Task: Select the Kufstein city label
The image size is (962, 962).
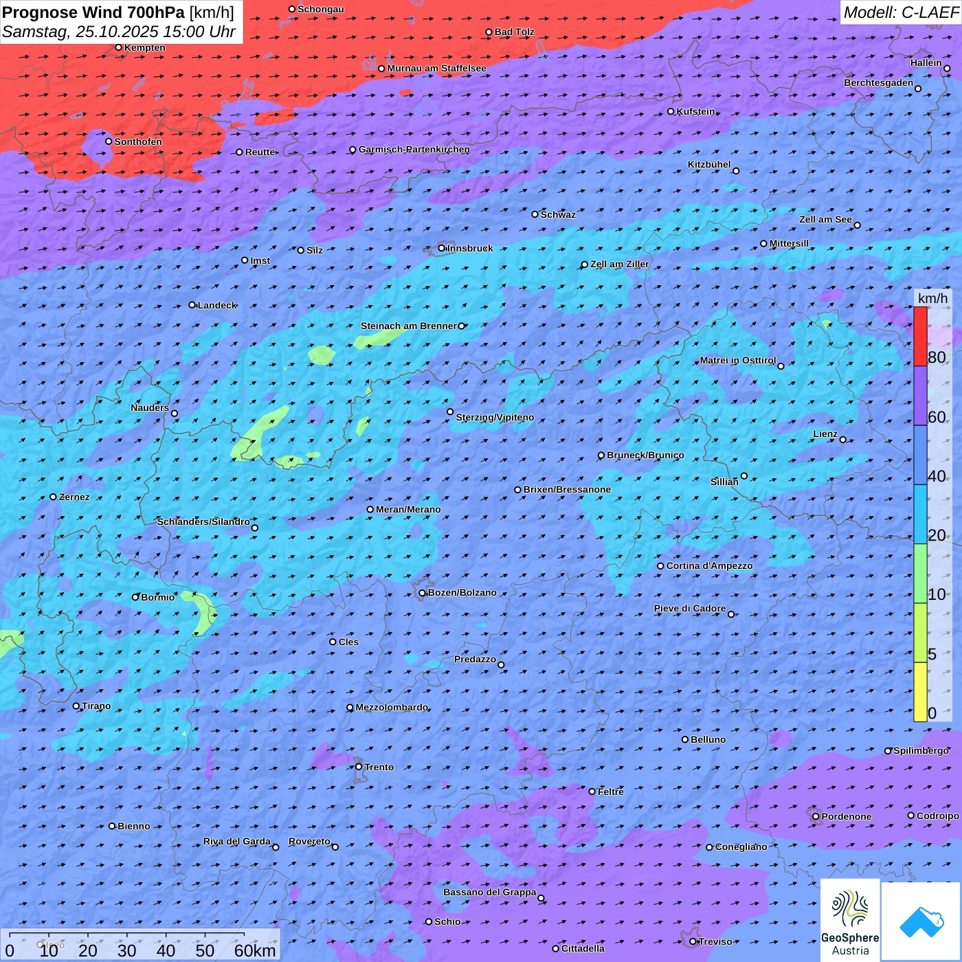Action: 696,111
